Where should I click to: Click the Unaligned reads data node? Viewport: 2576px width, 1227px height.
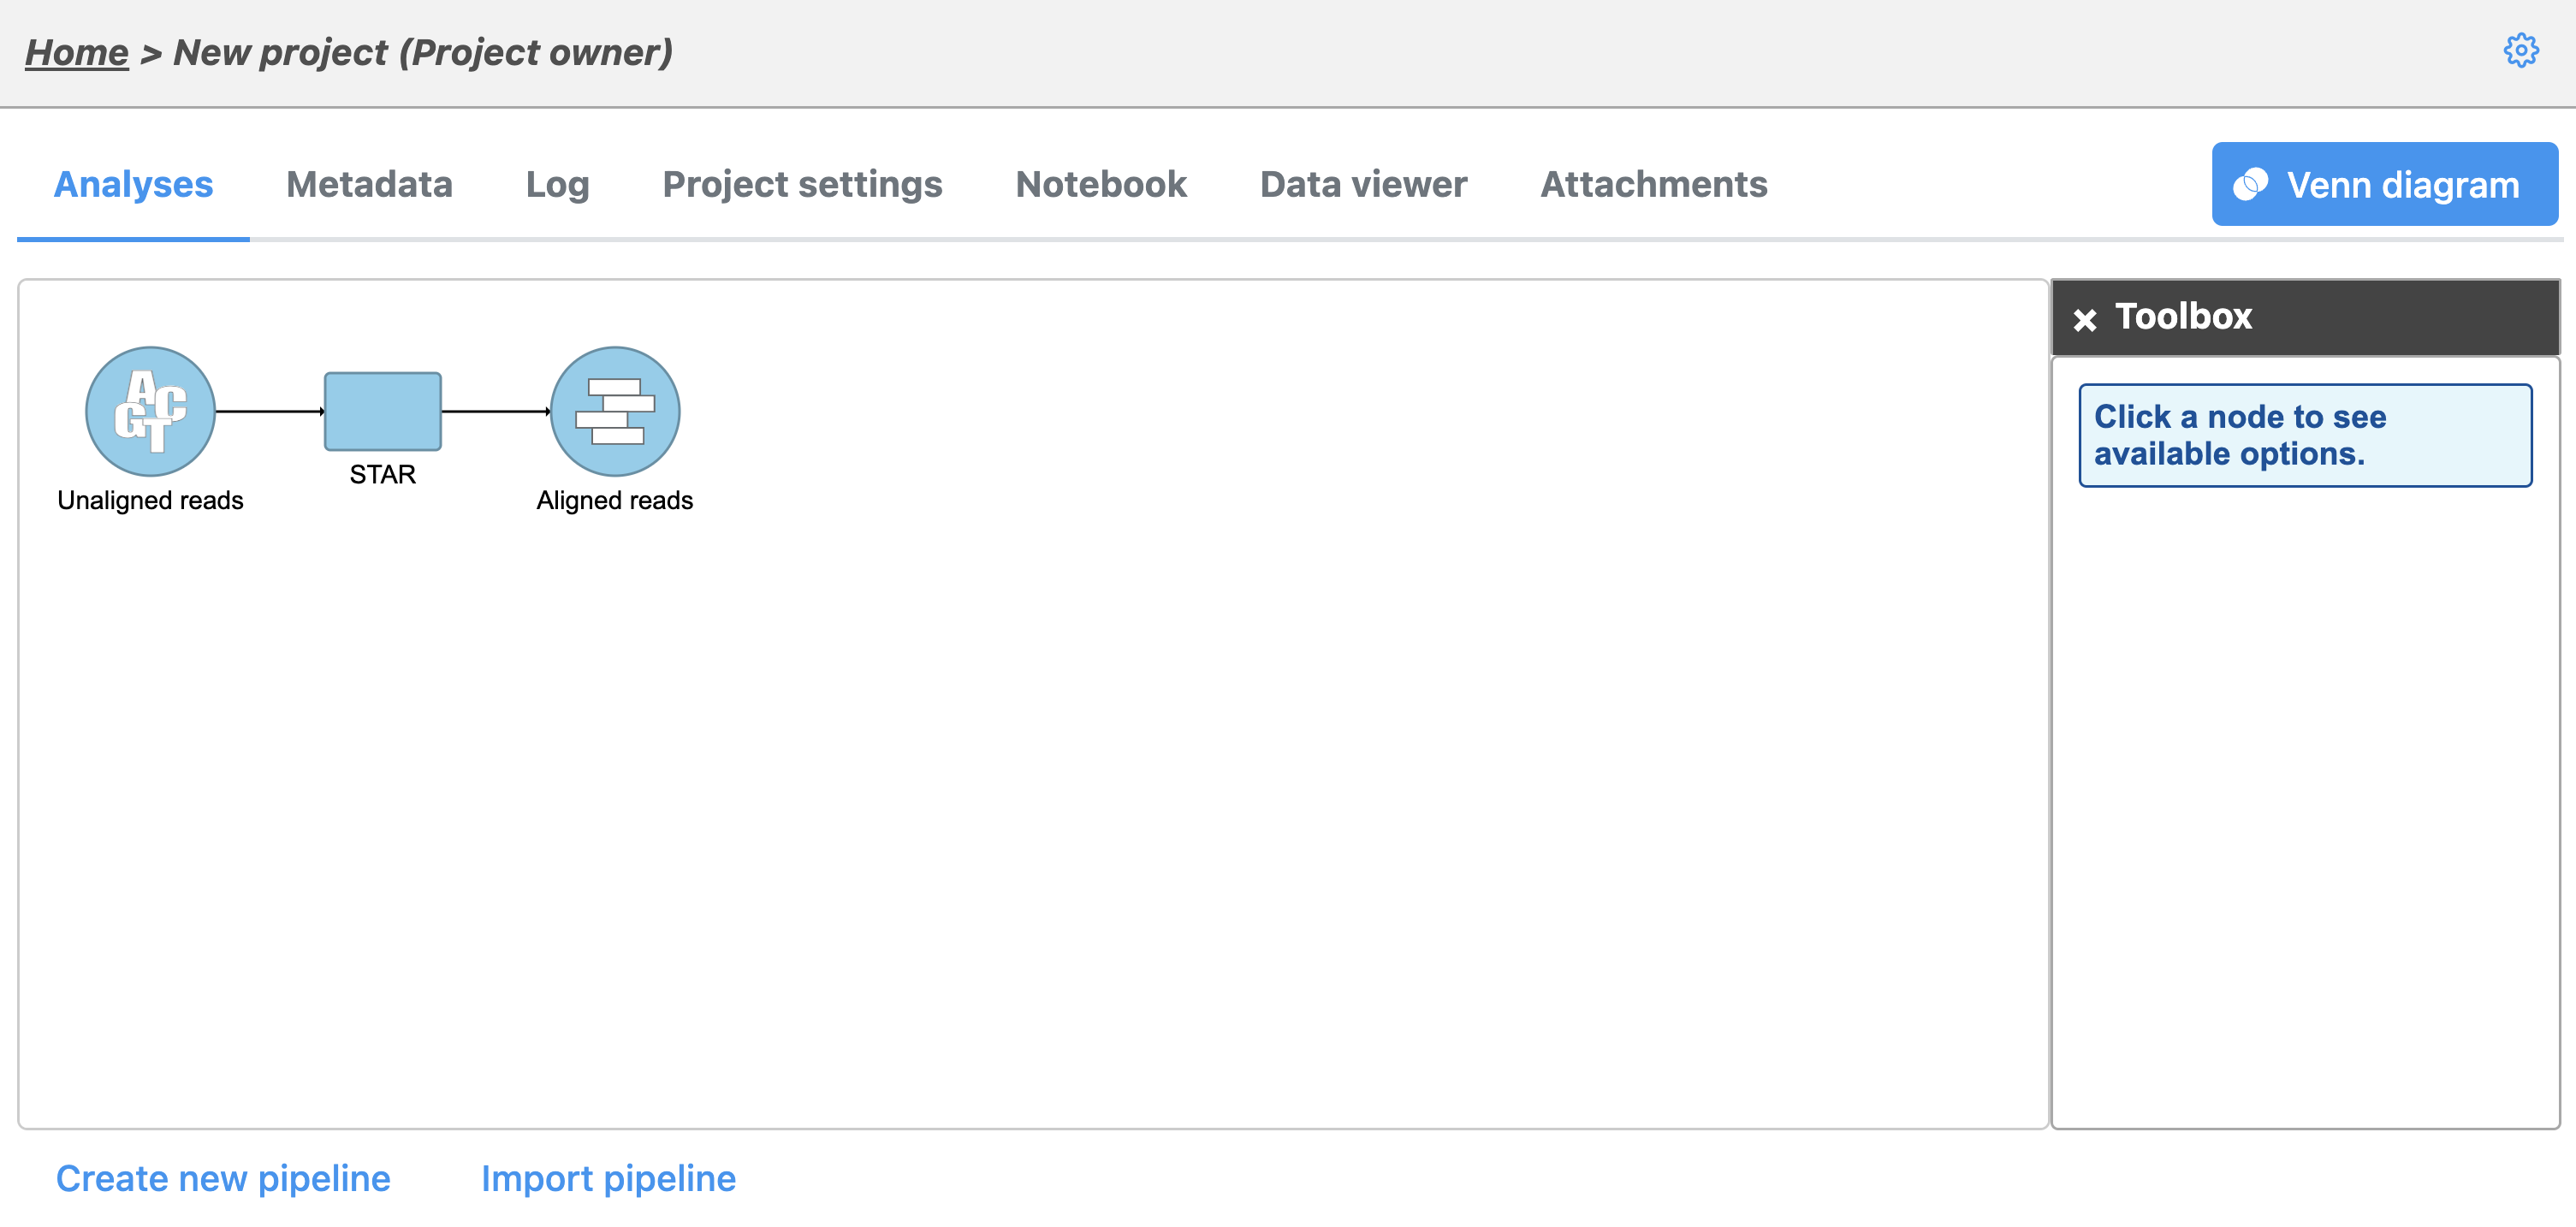click(x=150, y=411)
